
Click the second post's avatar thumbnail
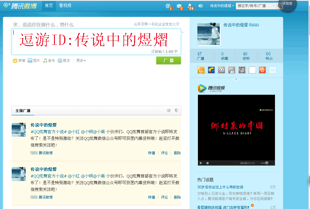pos(19,174)
